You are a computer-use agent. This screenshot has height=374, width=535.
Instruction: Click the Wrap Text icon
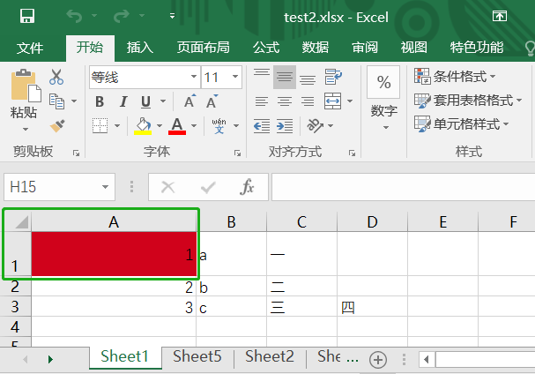click(333, 79)
